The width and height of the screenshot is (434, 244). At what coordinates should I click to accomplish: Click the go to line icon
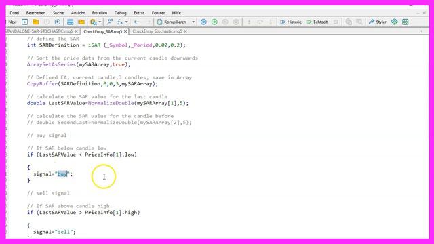pyautogui.click(x=110, y=22)
